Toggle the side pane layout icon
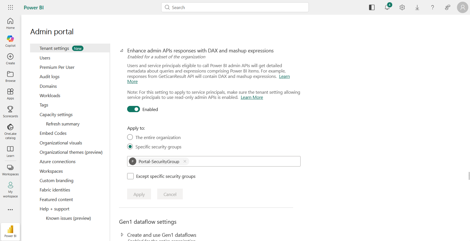This screenshot has height=241, width=470. point(372,7)
